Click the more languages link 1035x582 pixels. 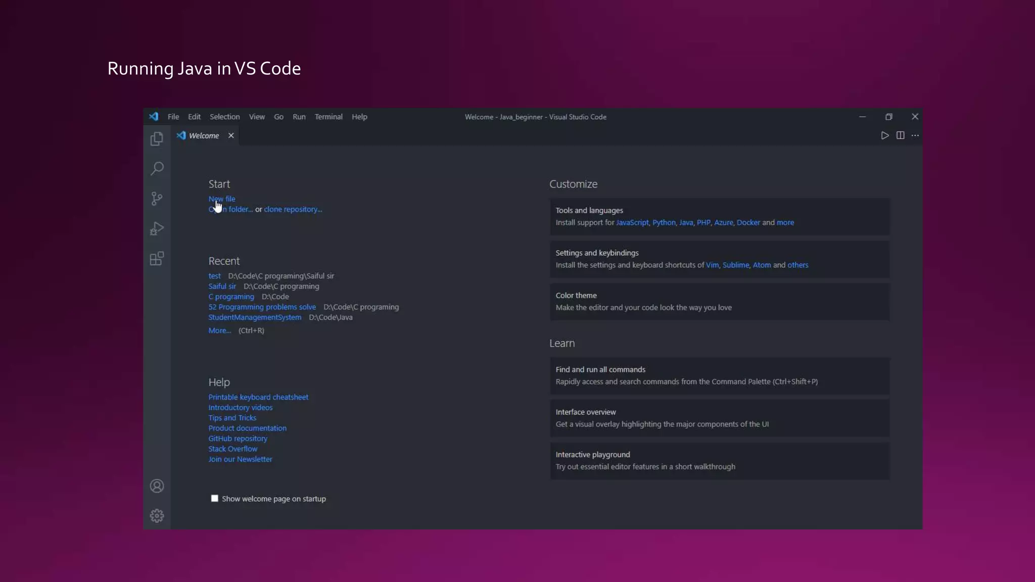(x=785, y=222)
